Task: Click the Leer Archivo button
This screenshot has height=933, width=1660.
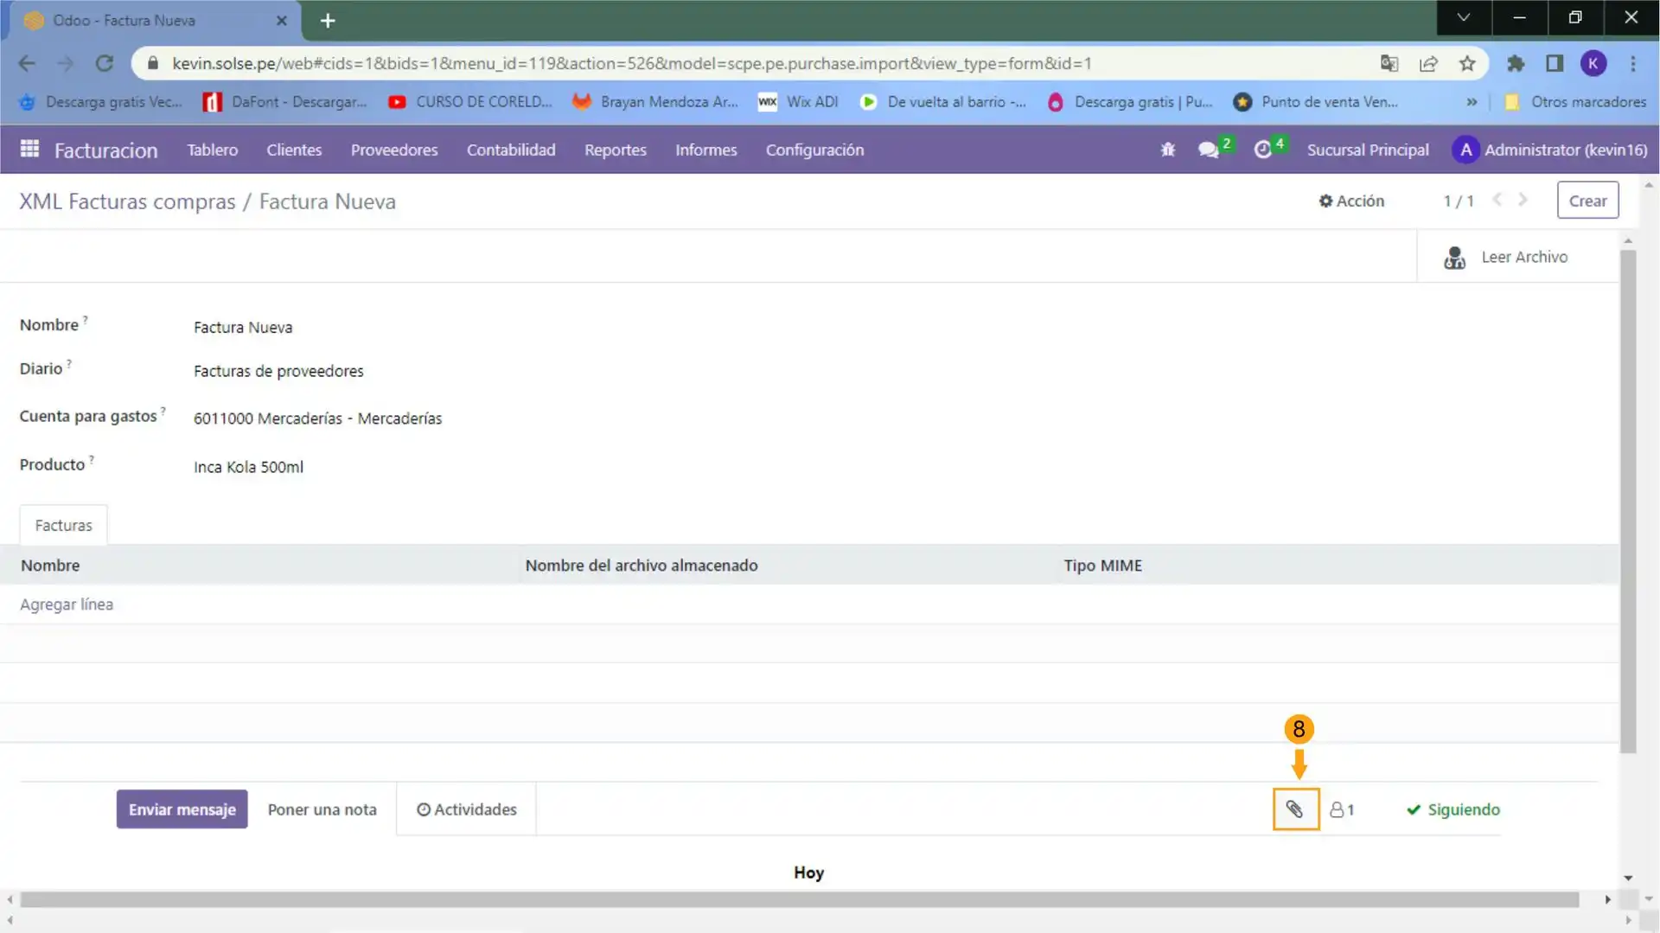Action: pyautogui.click(x=1518, y=257)
